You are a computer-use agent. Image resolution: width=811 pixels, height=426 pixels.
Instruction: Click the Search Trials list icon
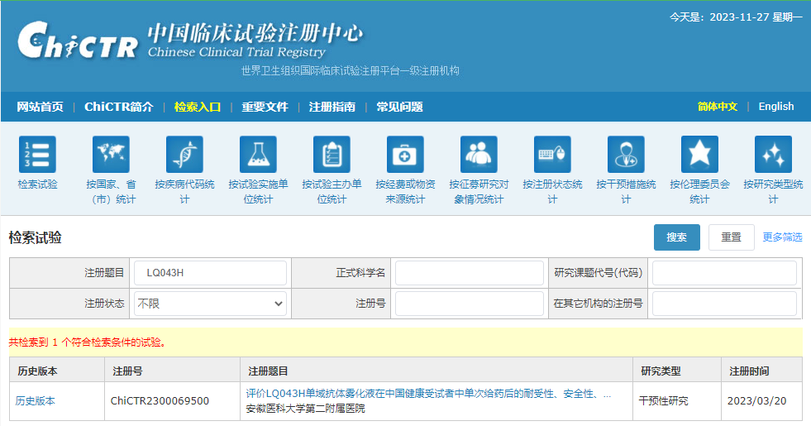click(x=37, y=155)
